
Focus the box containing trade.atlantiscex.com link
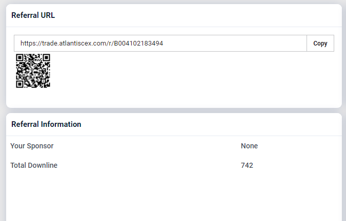tap(160, 43)
